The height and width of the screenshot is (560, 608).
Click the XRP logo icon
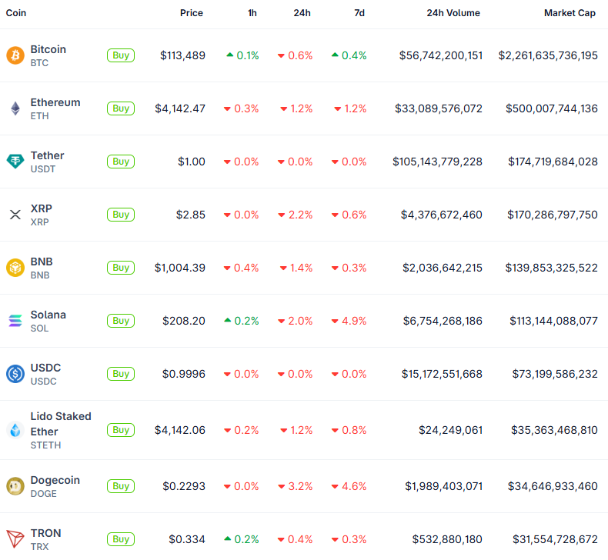click(15, 215)
